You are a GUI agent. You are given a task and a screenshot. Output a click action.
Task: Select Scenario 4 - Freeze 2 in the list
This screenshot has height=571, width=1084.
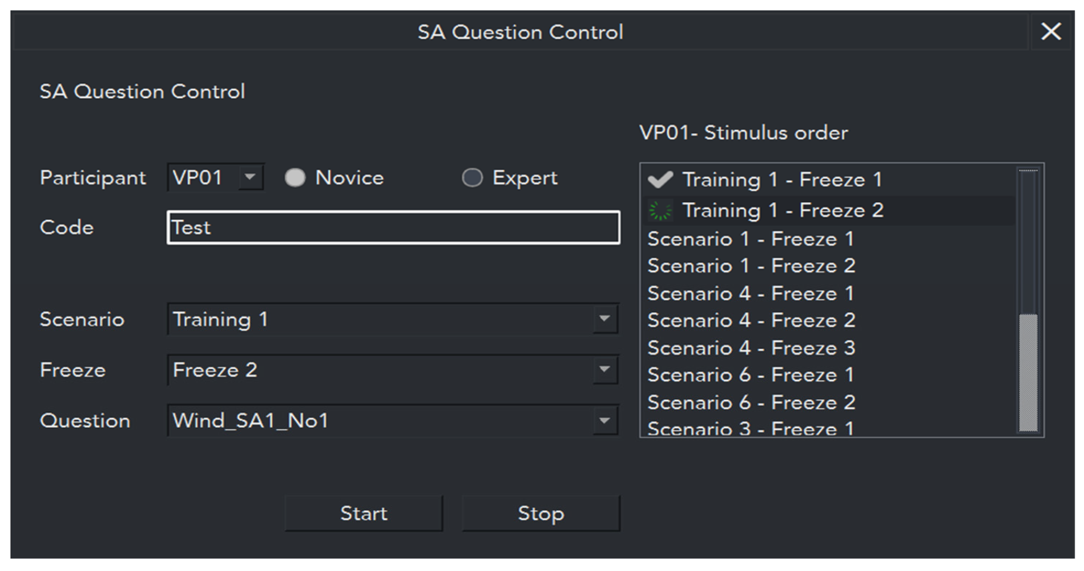click(x=751, y=321)
